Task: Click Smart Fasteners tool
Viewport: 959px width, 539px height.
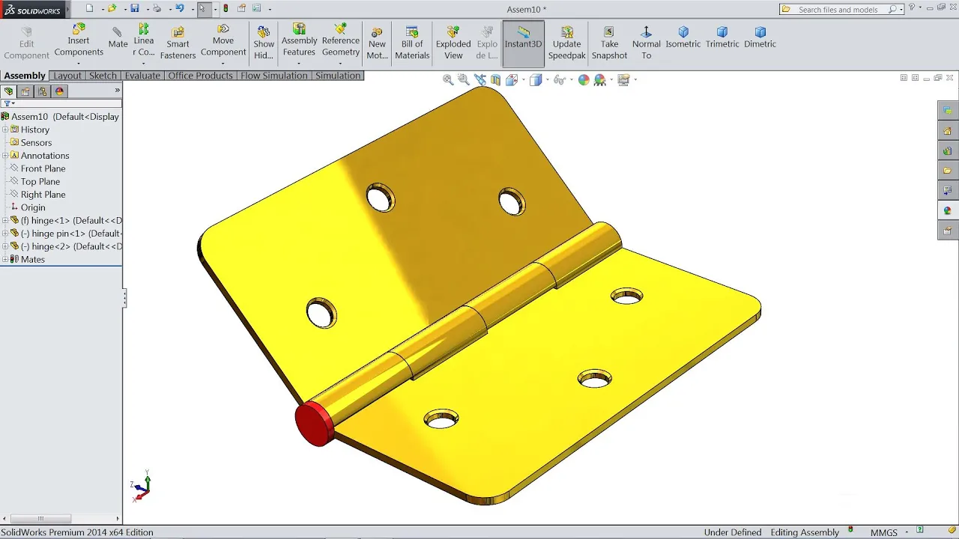Action: [x=178, y=43]
